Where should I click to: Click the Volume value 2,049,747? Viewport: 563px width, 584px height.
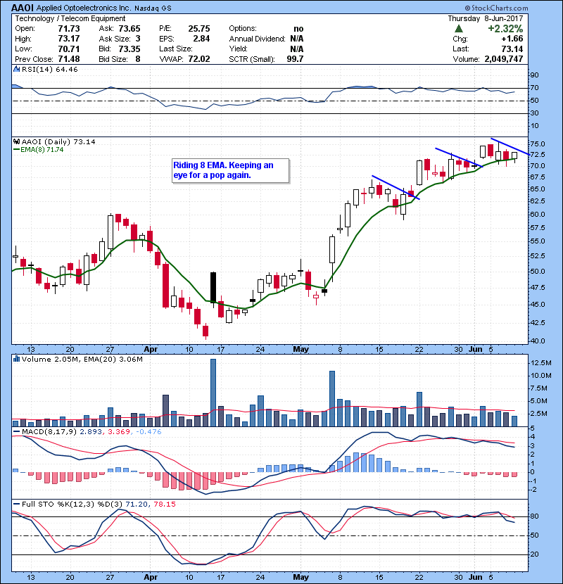pyautogui.click(x=504, y=59)
